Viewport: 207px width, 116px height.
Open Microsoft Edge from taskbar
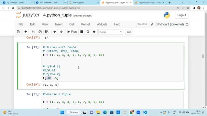pos(105,112)
